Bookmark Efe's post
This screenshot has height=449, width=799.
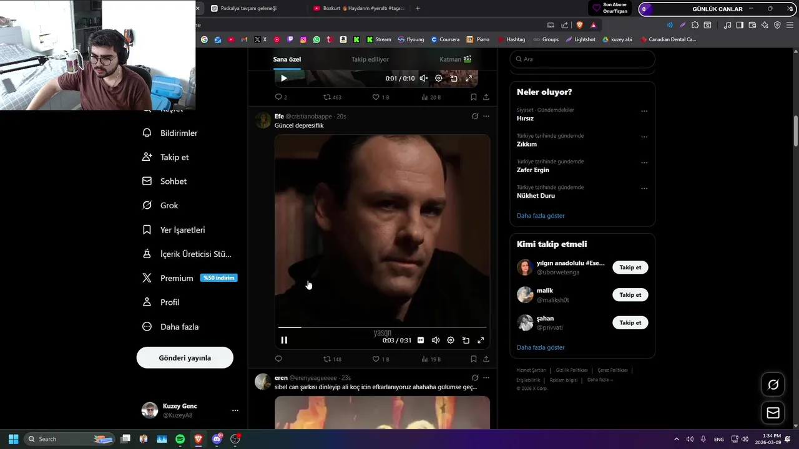[474, 359]
